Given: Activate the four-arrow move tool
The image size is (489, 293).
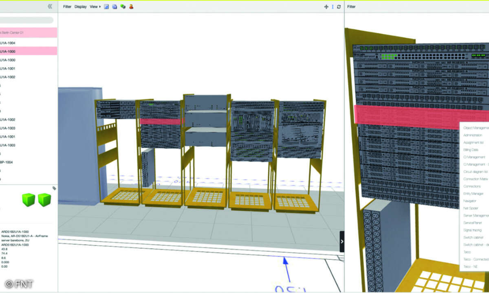Looking at the screenshot, I should (x=326, y=7).
